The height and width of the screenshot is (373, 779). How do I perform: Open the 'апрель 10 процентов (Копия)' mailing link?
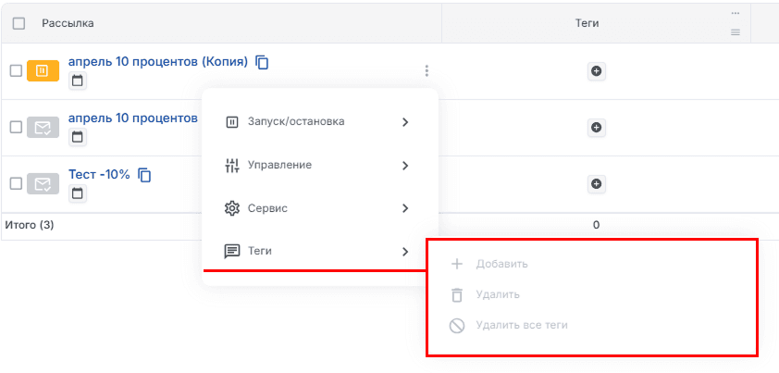(x=158, y=62)
